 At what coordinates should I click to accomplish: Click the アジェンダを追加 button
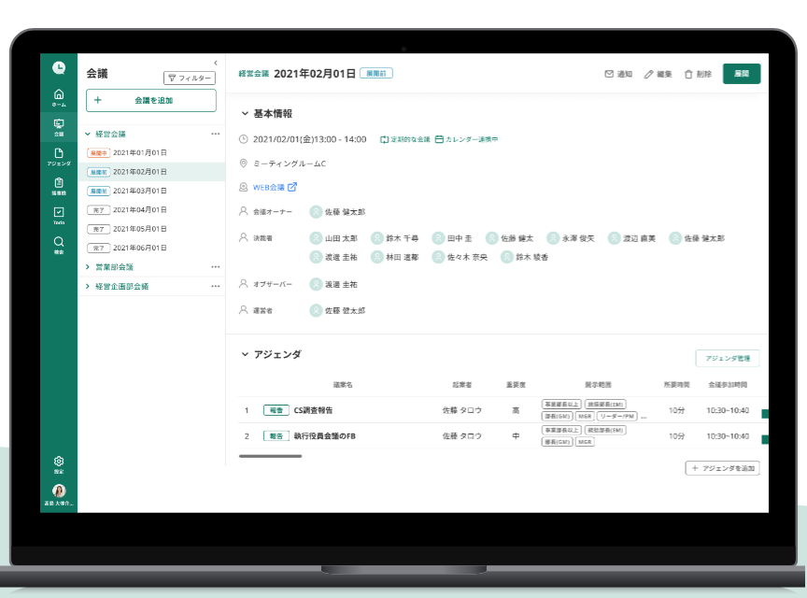[x=722, y=468]
